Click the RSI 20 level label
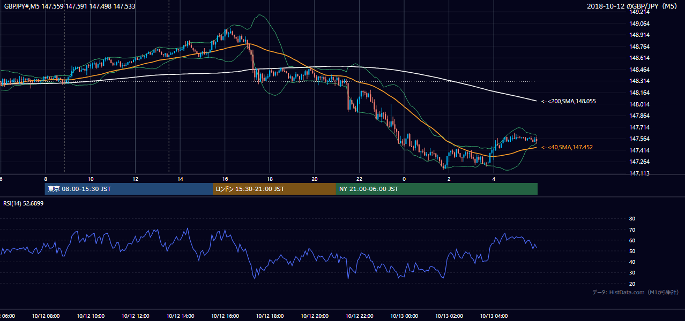 coord(632,284)
